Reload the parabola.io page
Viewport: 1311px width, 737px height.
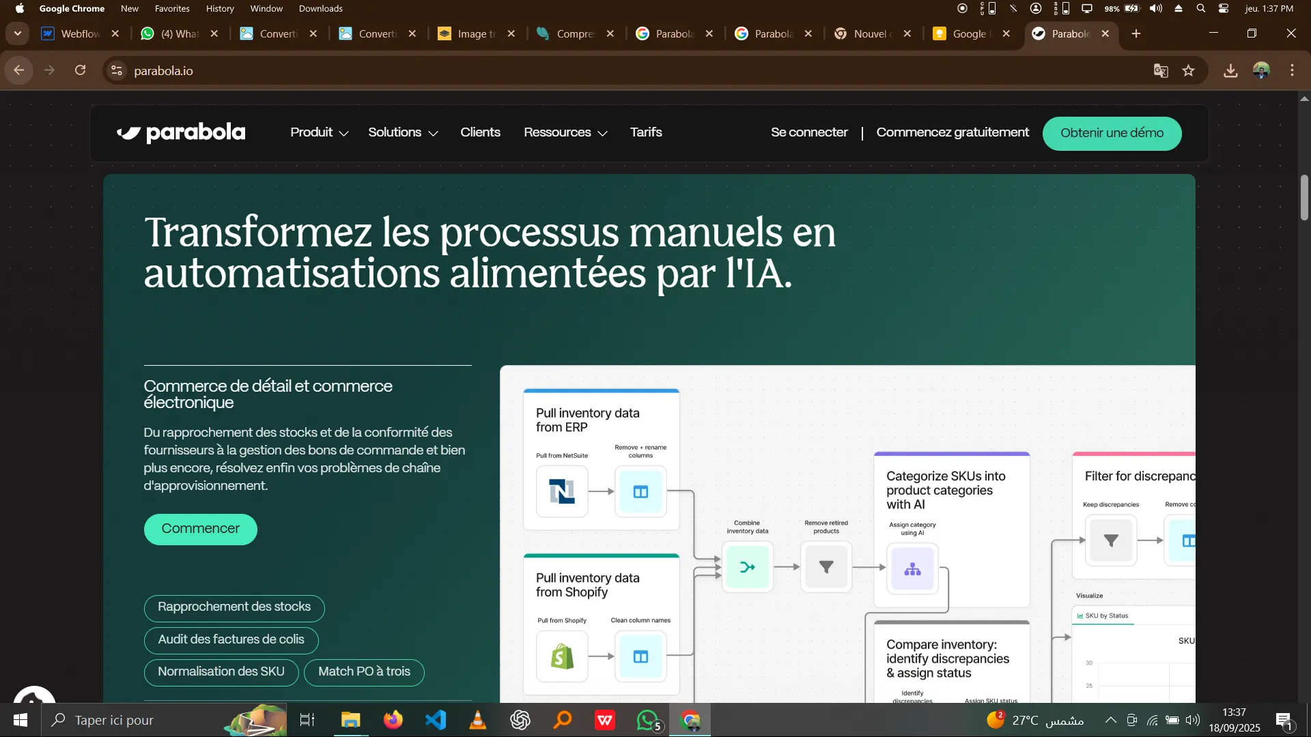pos(81,70)
